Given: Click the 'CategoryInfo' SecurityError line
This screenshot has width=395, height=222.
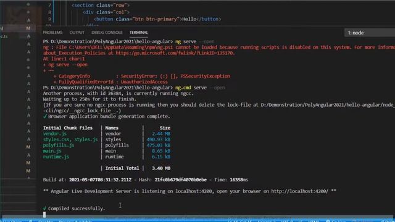Looking at the screenshot, I should pos(141,76).
